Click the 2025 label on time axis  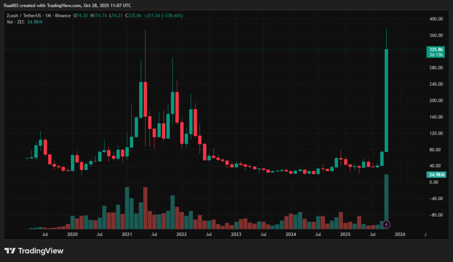coord(346,235)
